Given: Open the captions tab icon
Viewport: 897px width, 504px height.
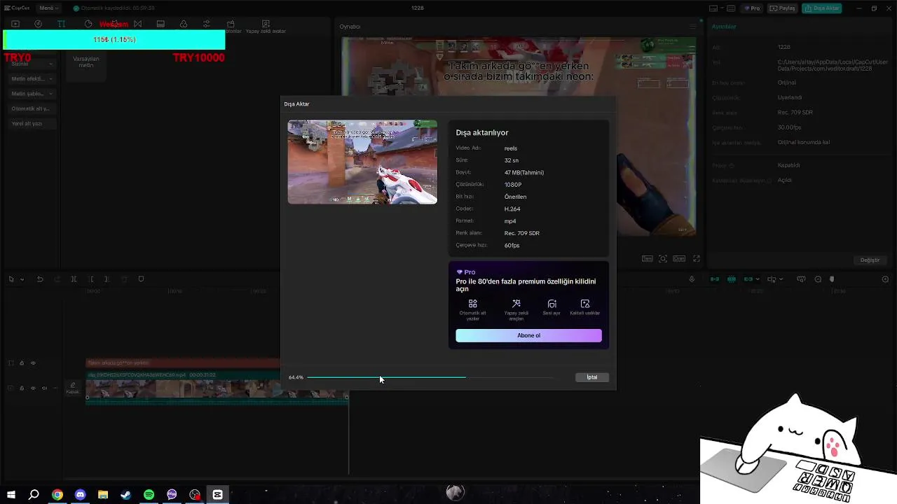Looking at the screenshot, I should [x=160, y=24].
